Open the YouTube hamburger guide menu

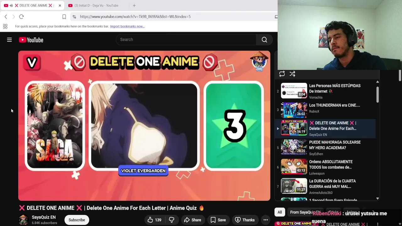[9, 40]
